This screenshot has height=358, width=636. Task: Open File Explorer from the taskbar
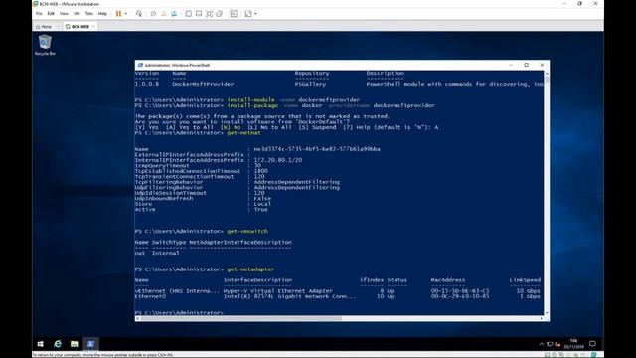point(75,344)
